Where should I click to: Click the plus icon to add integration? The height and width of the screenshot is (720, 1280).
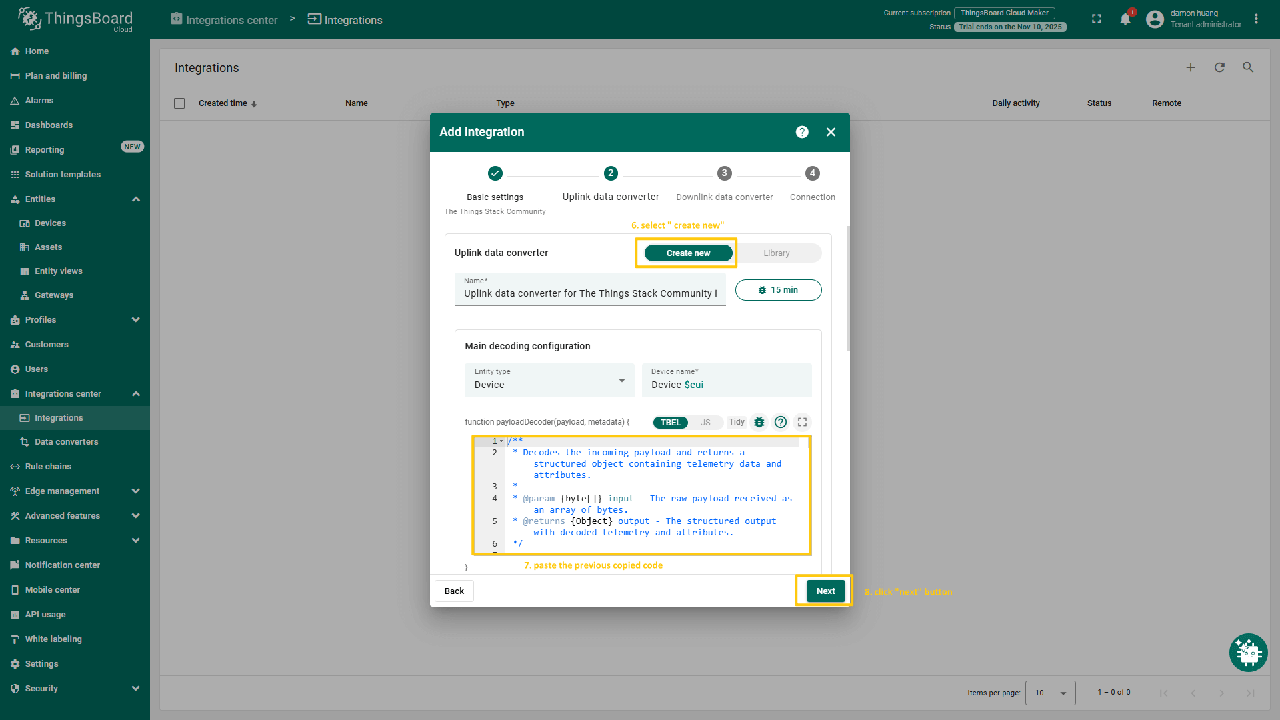pos(1191,67)
